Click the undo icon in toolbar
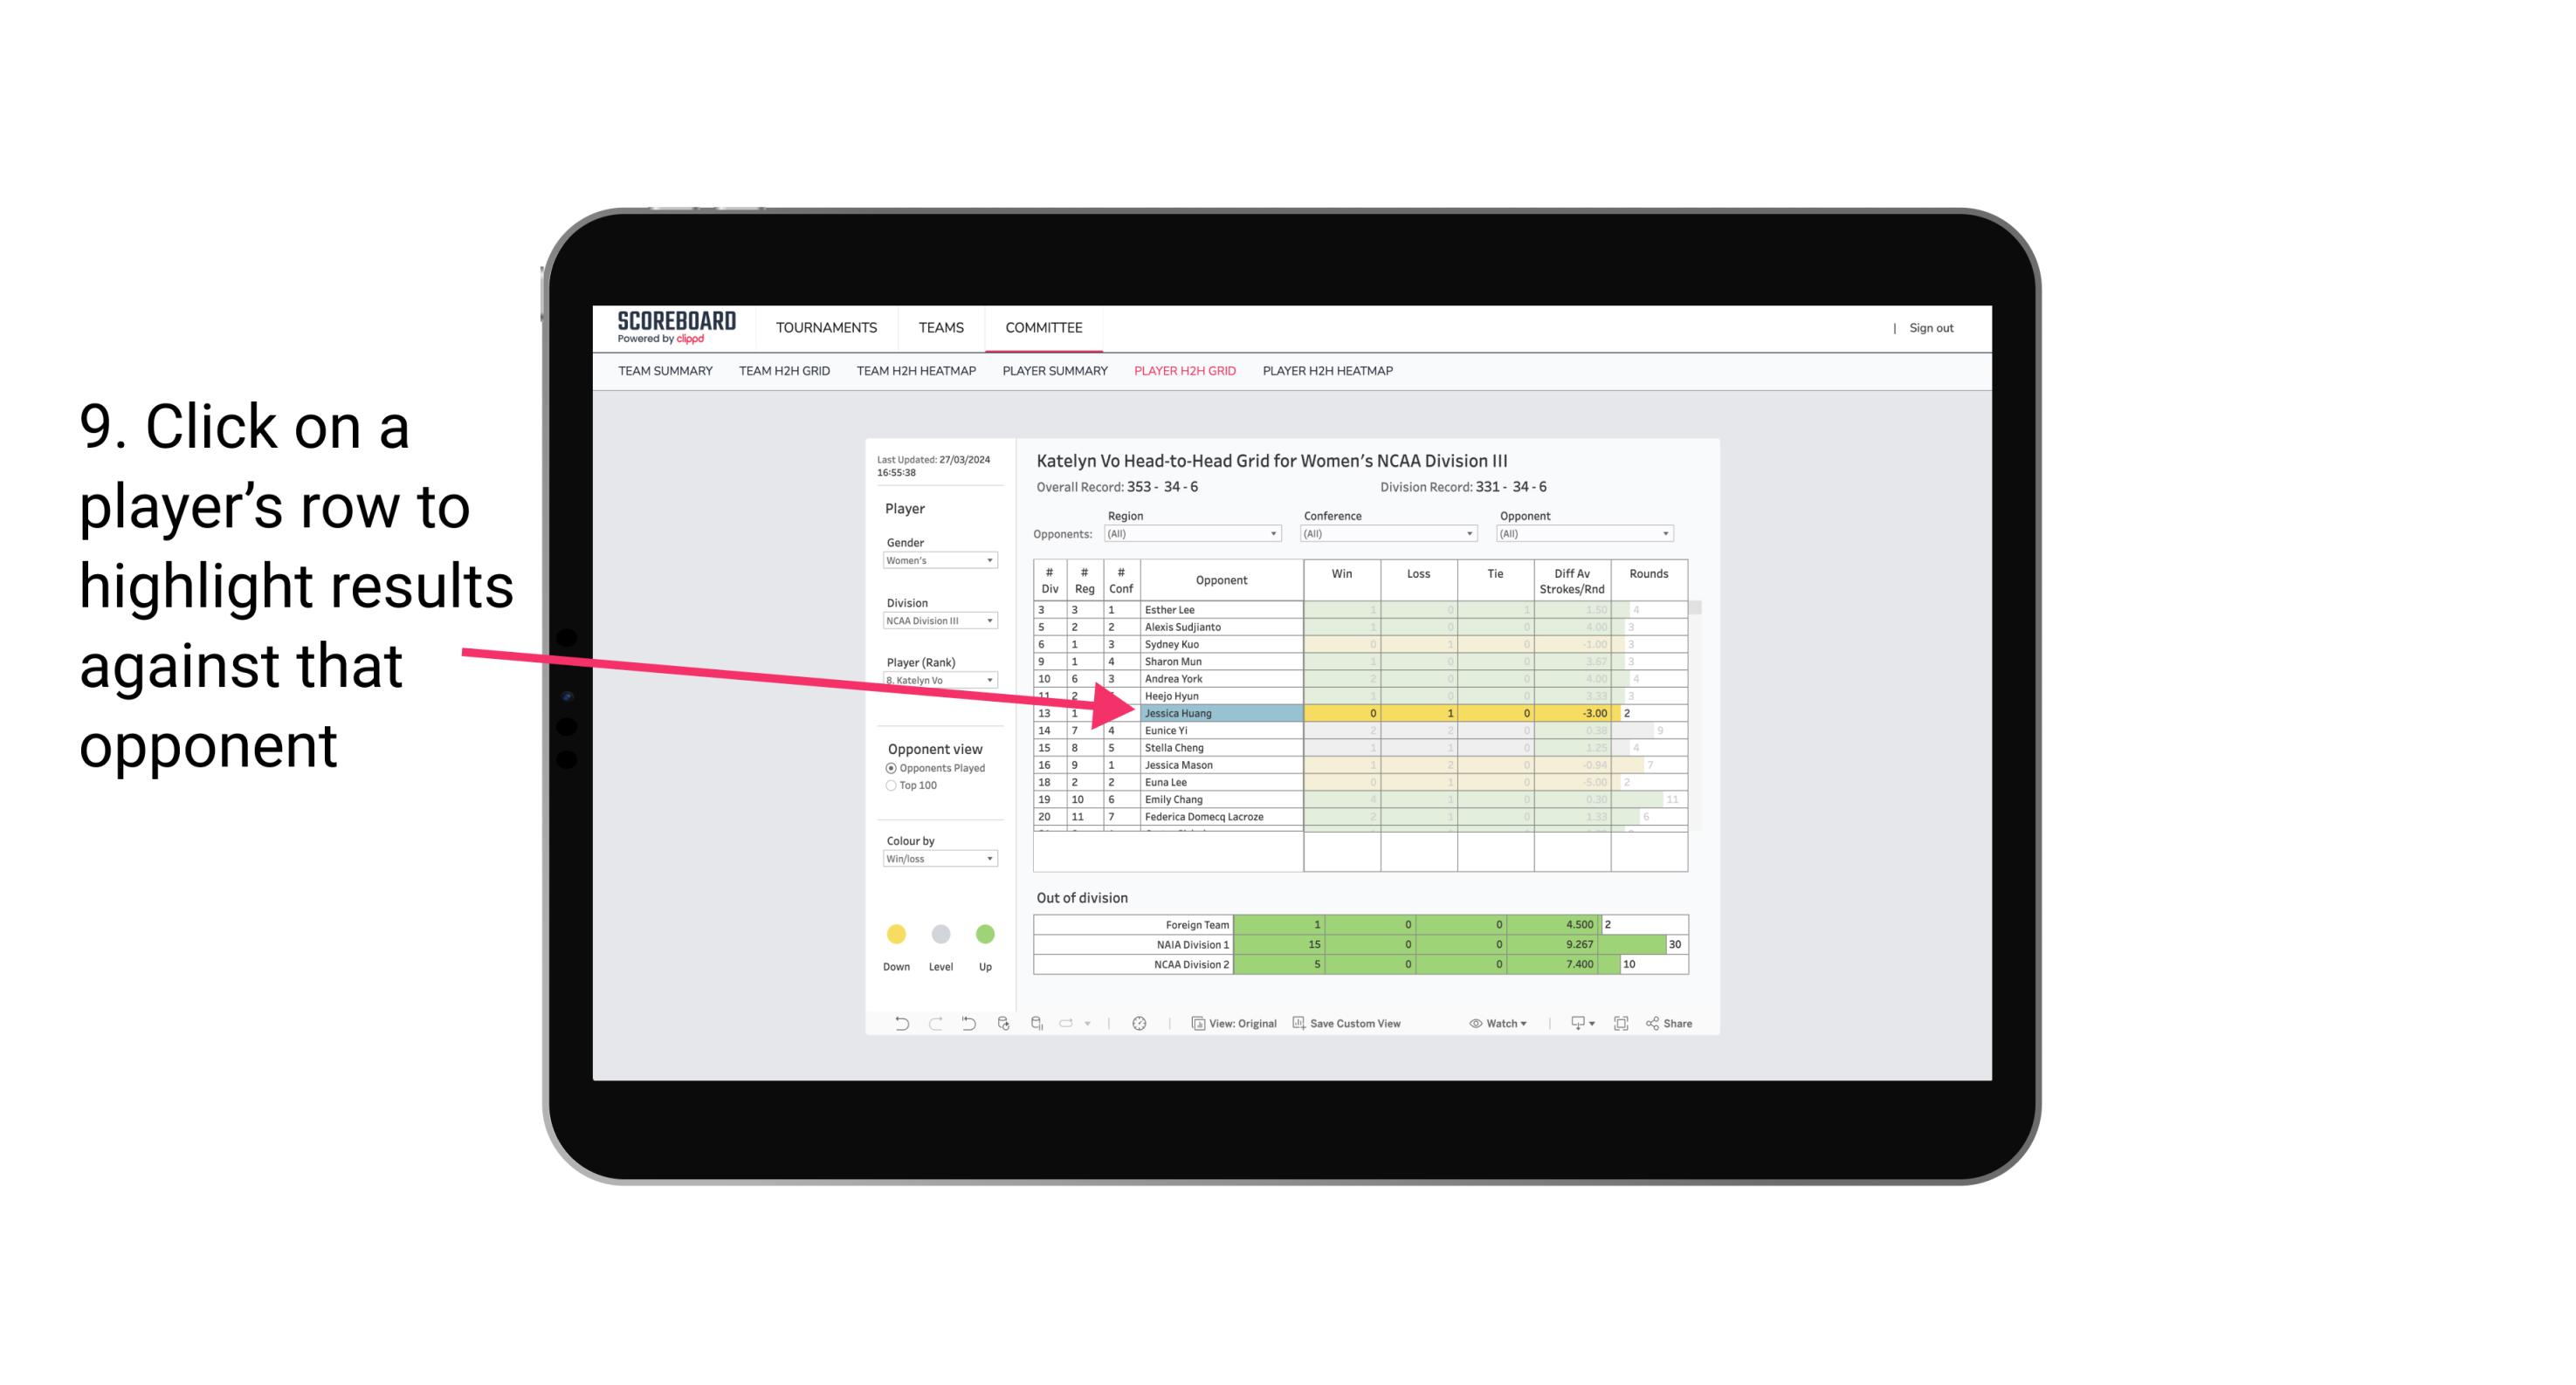Screen dimensions: 2576x1385 point(896,1024)
